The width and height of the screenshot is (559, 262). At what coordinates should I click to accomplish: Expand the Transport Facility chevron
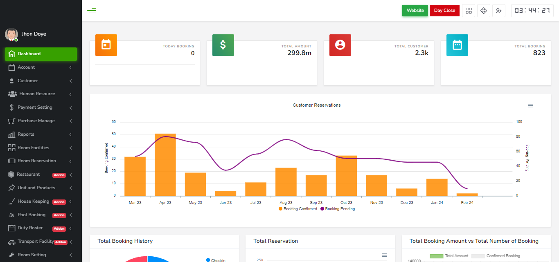click(x=70, y=242)
